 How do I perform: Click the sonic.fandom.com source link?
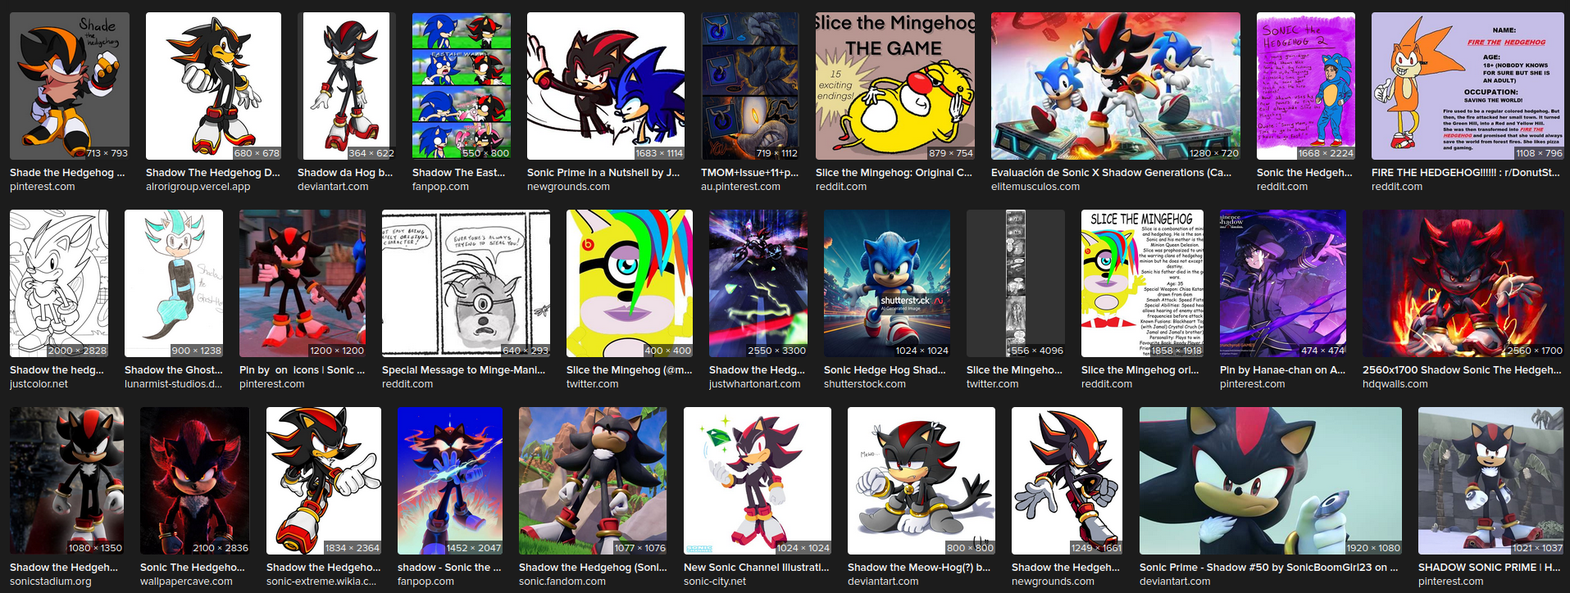[562, 582]
